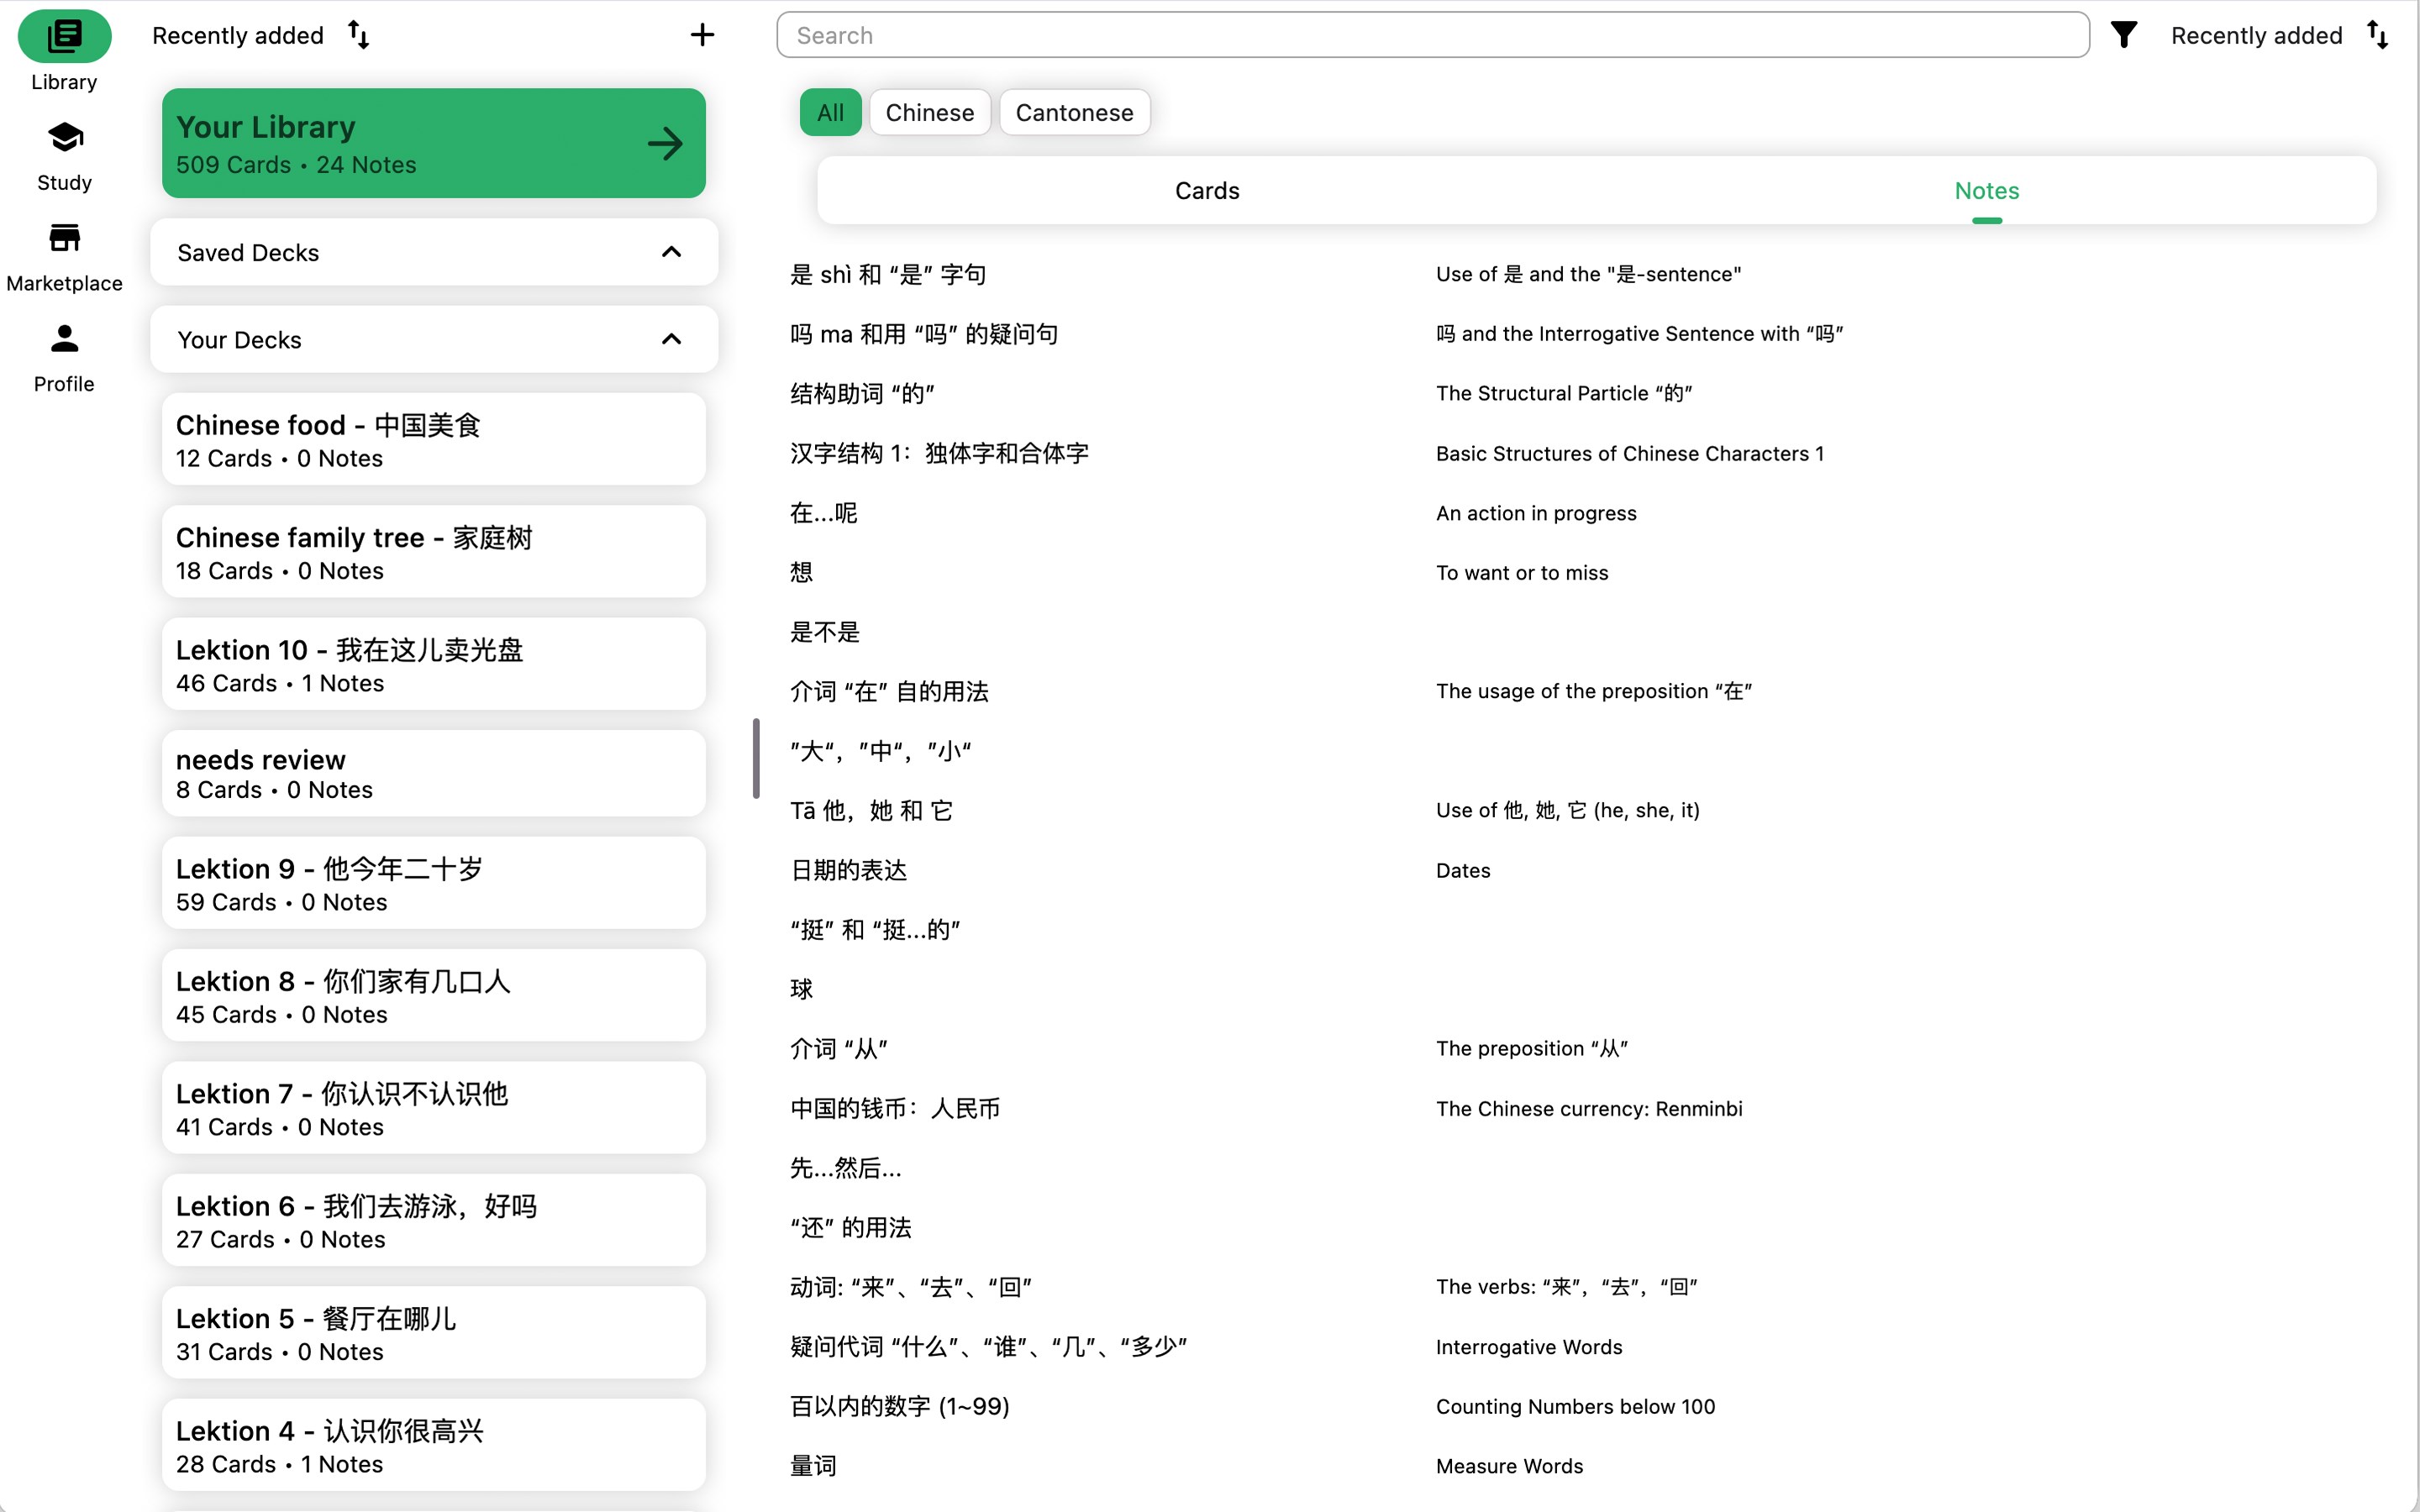The width and height of the screenshot is (2420, 1512).
Task: Toggle notes sort order arrows at top right
Action: pos(2378,36)
